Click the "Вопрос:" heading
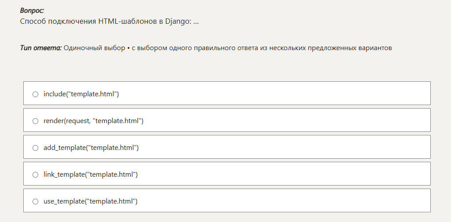The width and height of the screenshot is (451, 222). 32,11
